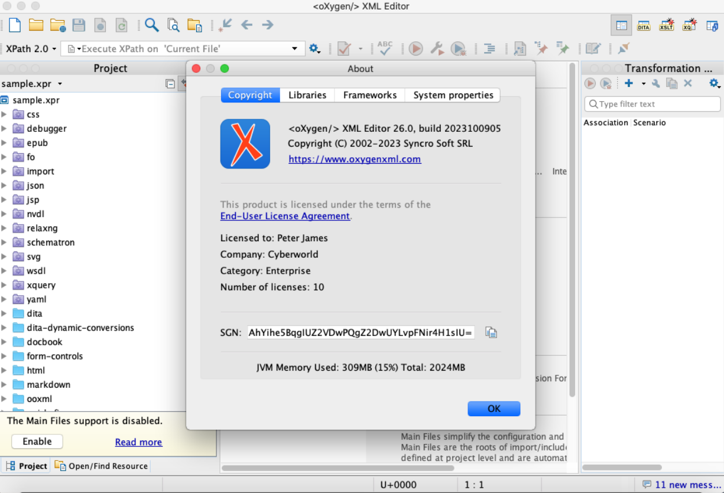Screen dimensions: 724x493
Task: Open the XPath 2.0 version dropdown
Action: pyautogui.click(x=31, y=48)
